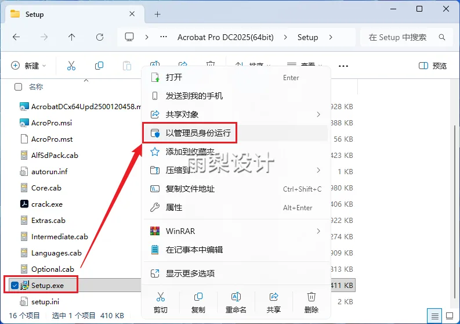The width and height of the screenshot is (460, 324).
Task: Refresh the Setup folder view
Action: click(x=100, y=37)
